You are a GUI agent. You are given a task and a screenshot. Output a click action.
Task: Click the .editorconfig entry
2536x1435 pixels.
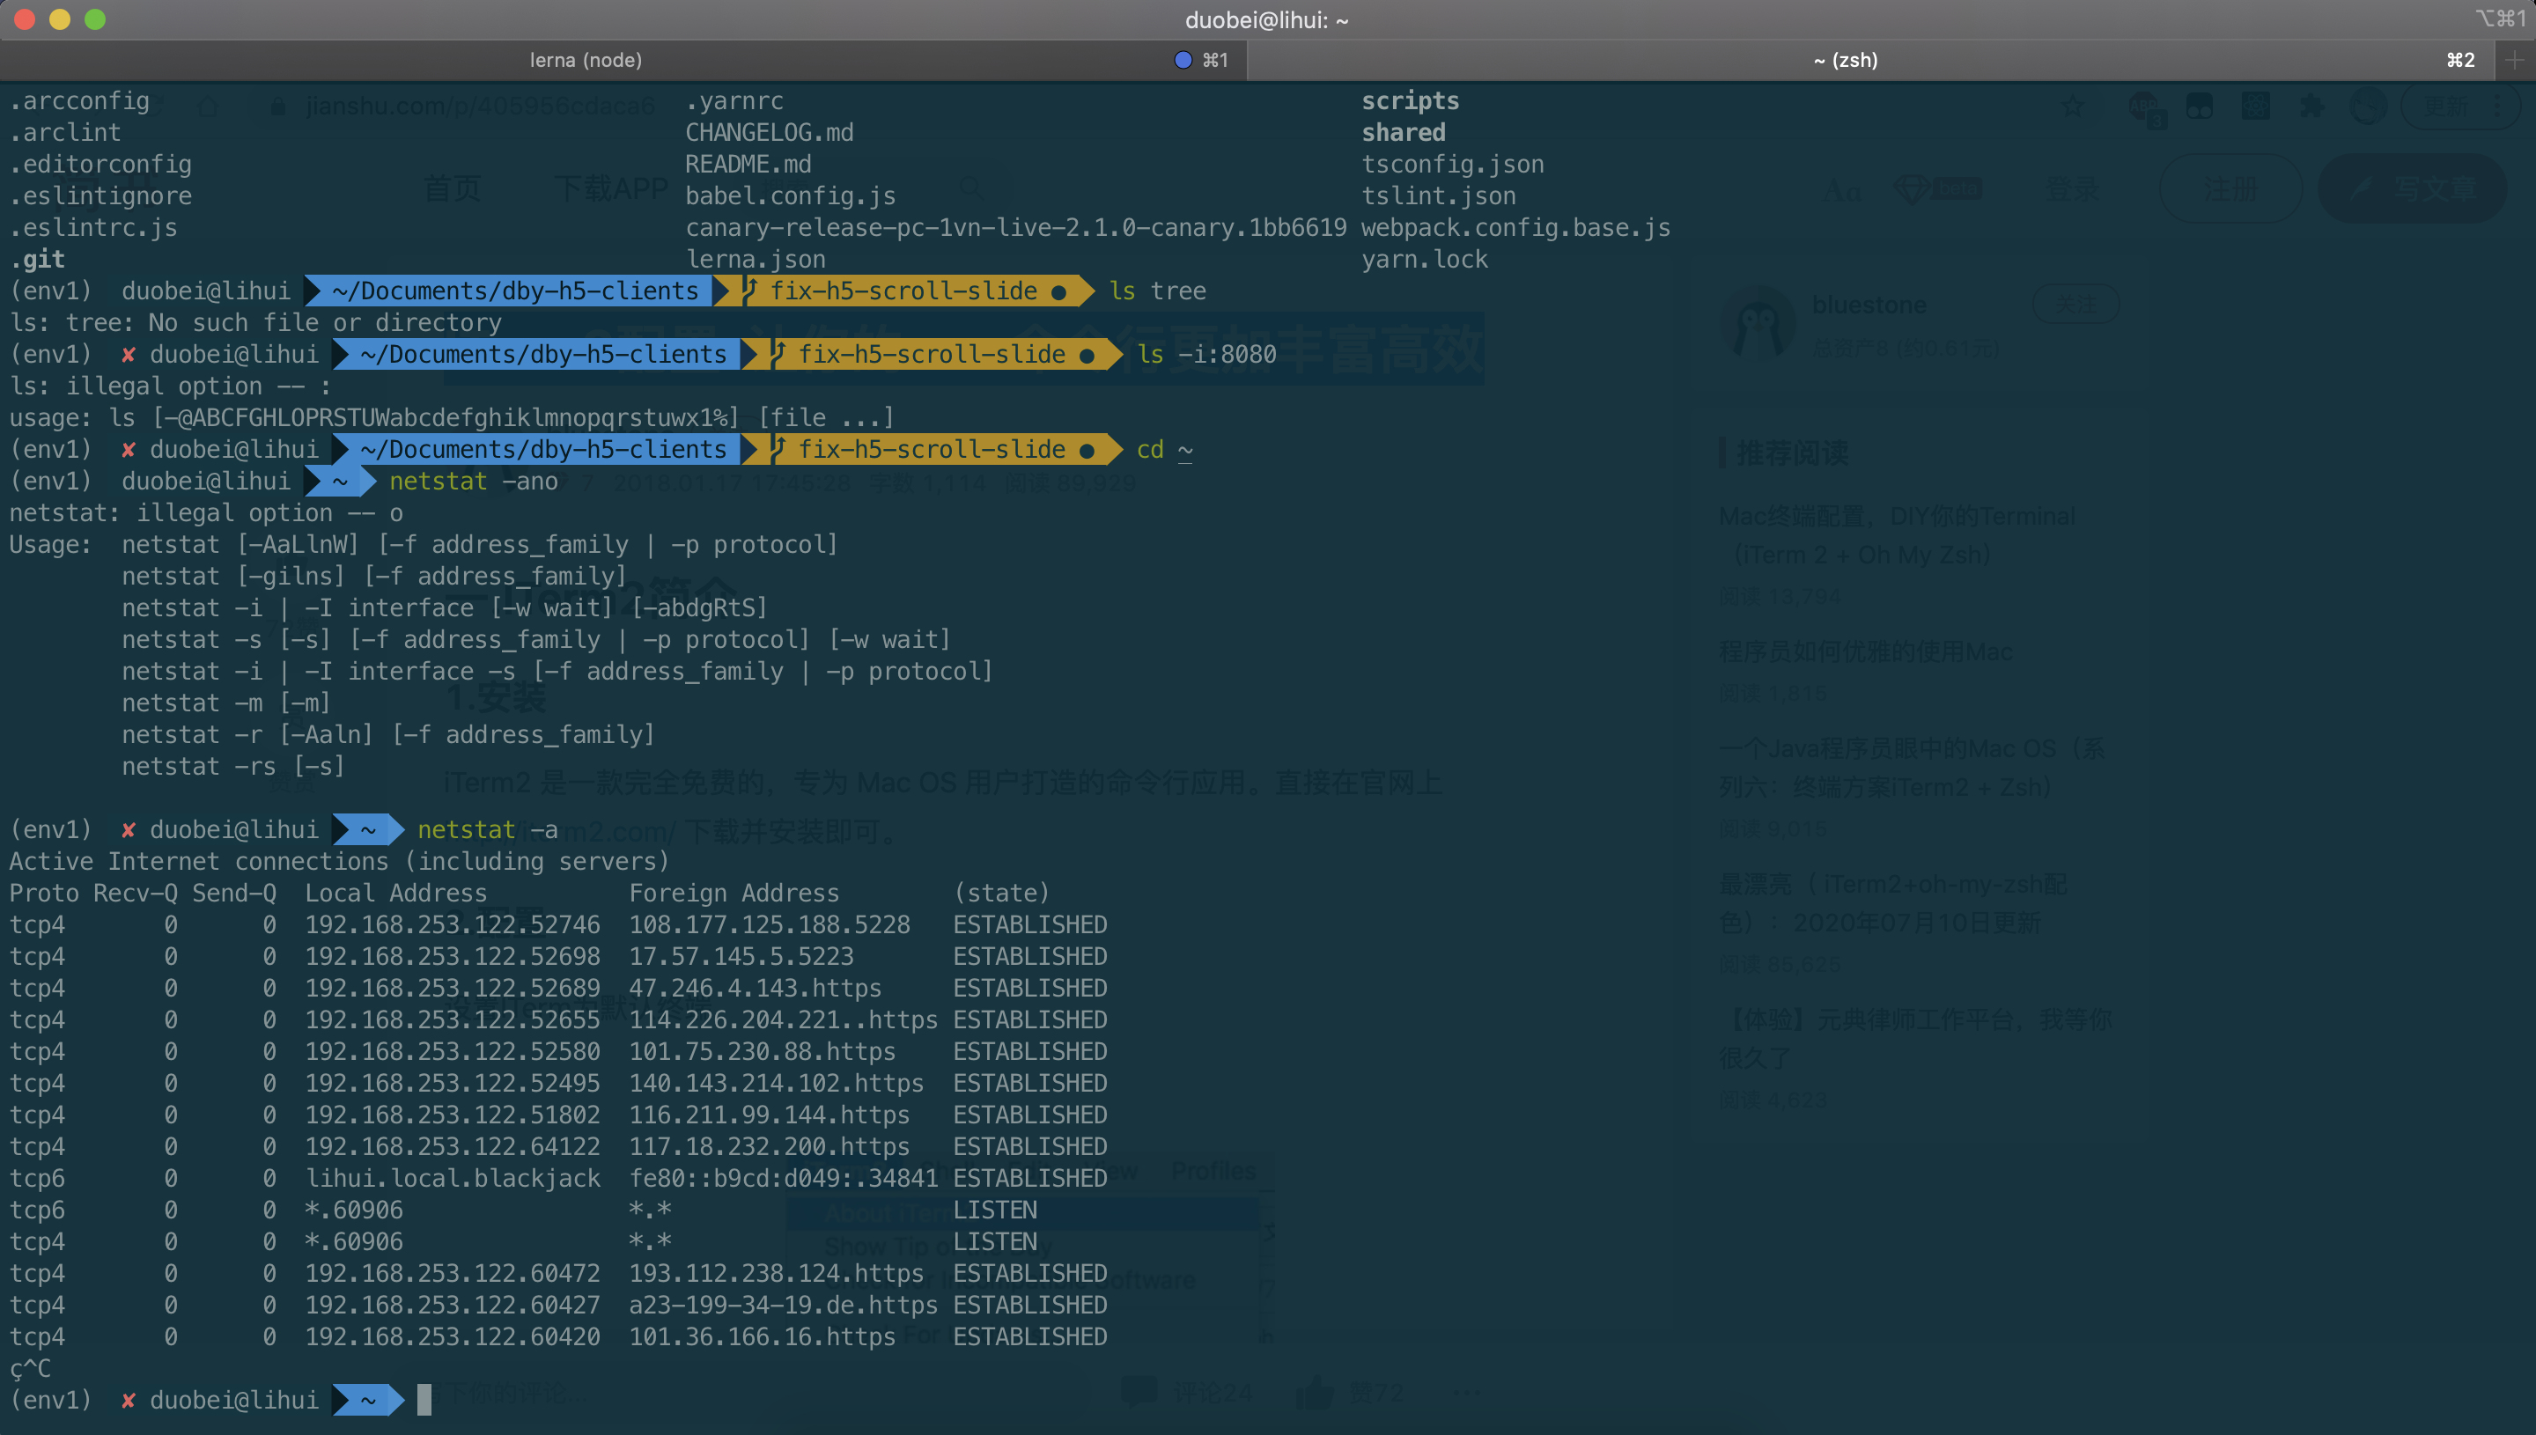(100, 164)
